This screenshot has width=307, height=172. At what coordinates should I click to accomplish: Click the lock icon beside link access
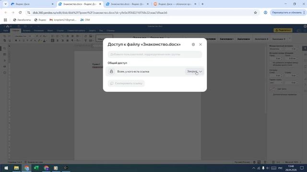pos(111,72)
